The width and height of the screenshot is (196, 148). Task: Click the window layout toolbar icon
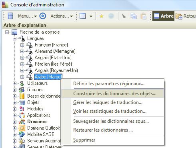click(82, 16)
